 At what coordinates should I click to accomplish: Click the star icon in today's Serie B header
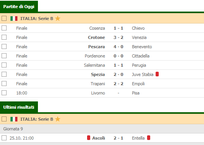point(58,19)
